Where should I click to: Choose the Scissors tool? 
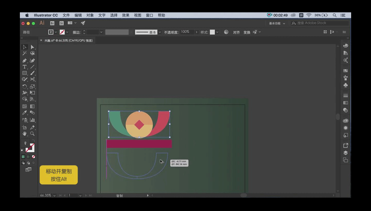[33, 79]
